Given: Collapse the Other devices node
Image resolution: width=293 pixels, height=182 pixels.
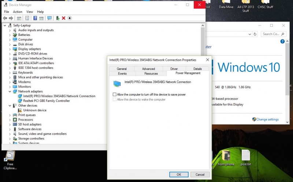Looking at the screenshot, I should (x=10, y=105).
